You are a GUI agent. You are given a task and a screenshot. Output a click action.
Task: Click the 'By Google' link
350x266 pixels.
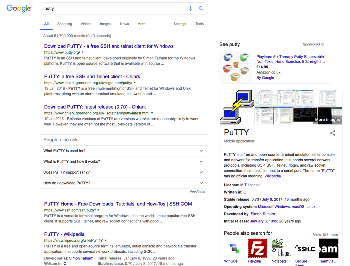[265, 78]
